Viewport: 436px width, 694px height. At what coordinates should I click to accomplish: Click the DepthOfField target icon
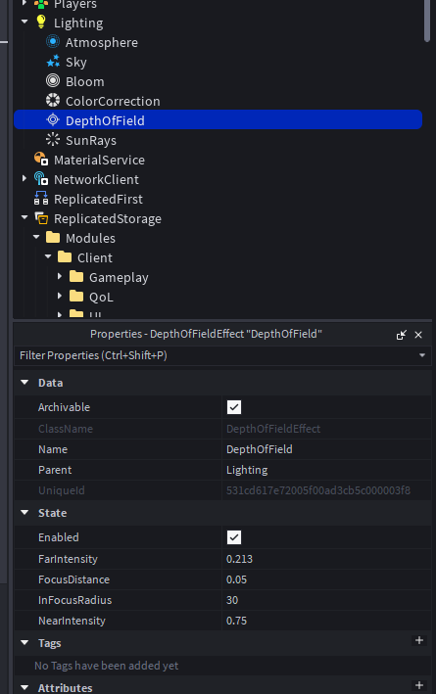point(53,120)
